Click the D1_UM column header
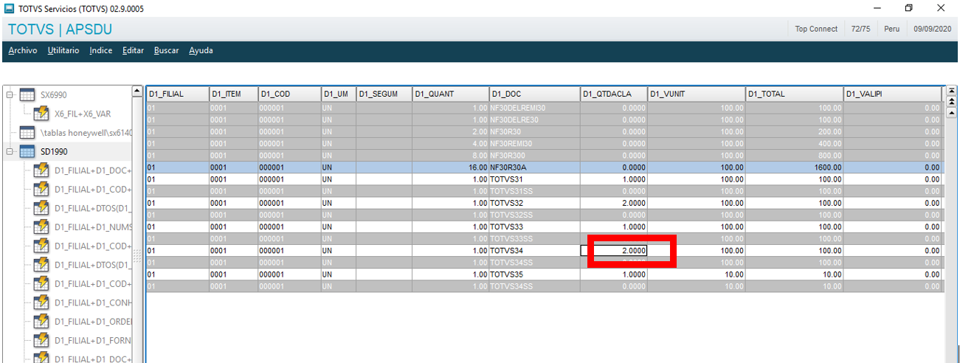960x363 pixels. pyautogui.click(x=338, y=94)
